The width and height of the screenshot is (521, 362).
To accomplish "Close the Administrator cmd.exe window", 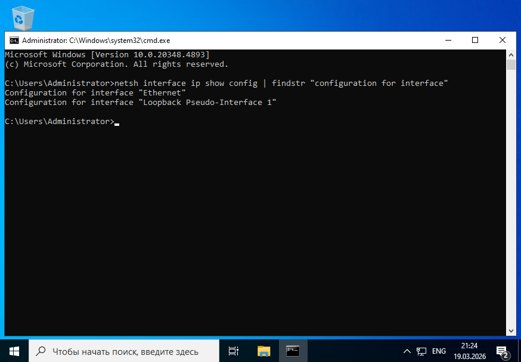I will click(502, 41).
